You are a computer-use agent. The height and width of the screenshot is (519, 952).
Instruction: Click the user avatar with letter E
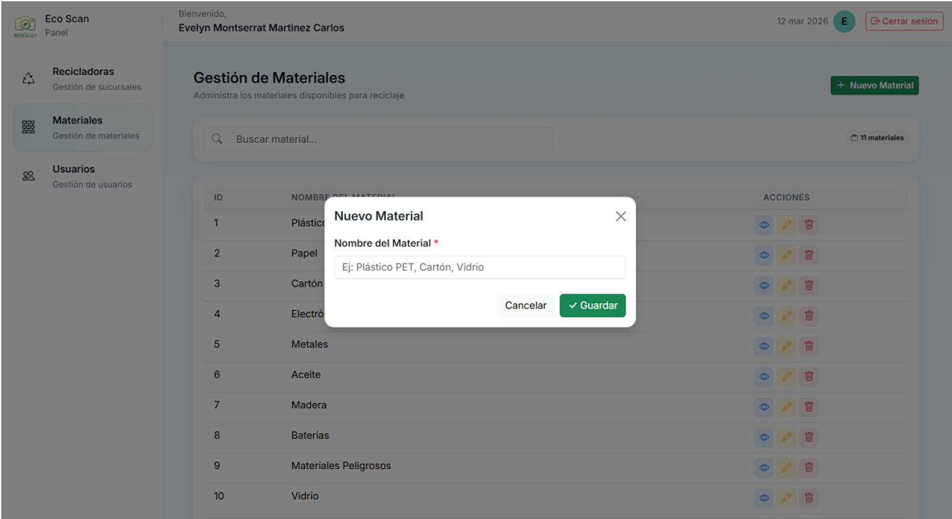844,21
